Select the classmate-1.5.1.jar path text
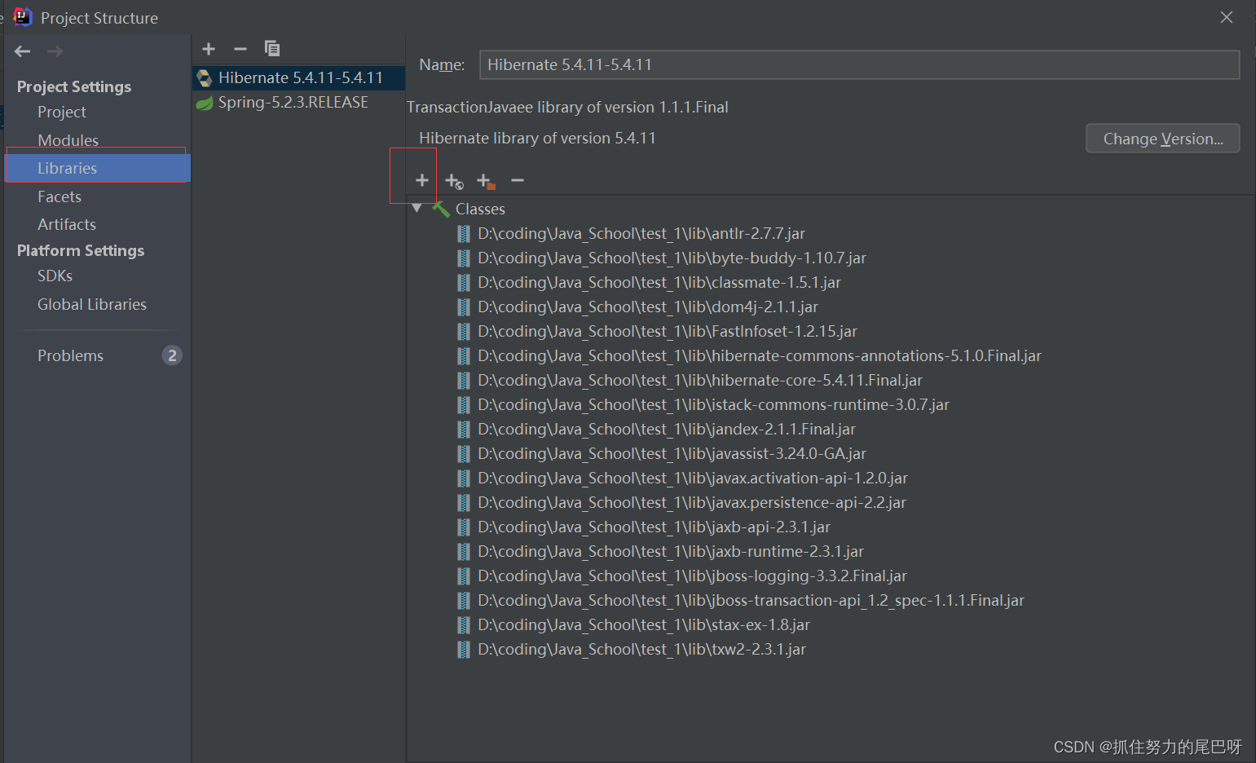This screenshot has width=1256, height=763. (x=659, y=283)
